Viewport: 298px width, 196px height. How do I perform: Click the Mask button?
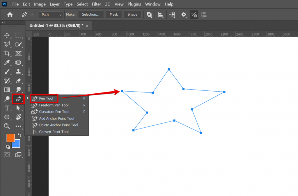point(113,15)
